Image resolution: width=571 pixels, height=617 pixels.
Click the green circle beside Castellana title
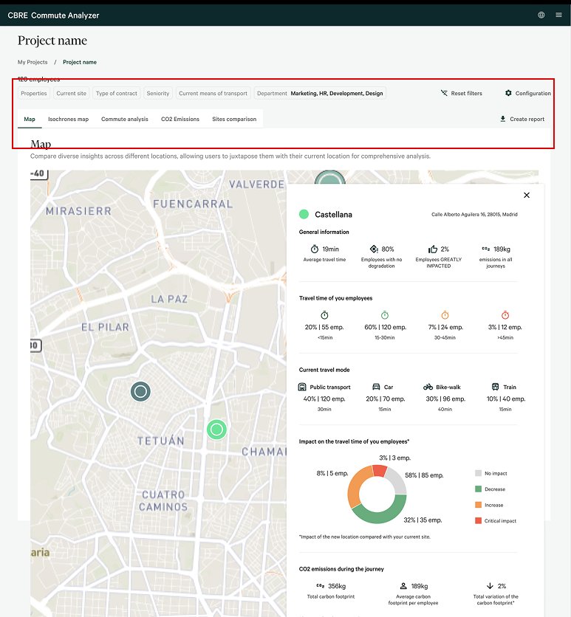tap(304, 215)
